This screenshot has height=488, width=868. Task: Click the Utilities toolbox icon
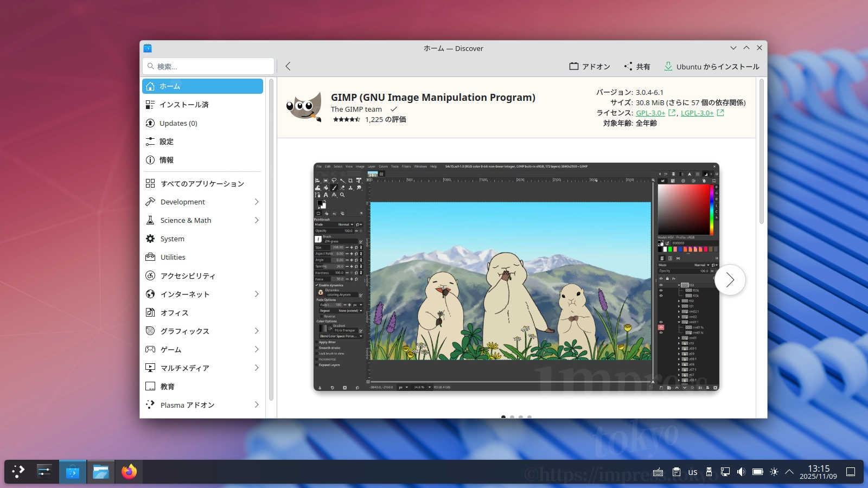(x=150, y=257)
